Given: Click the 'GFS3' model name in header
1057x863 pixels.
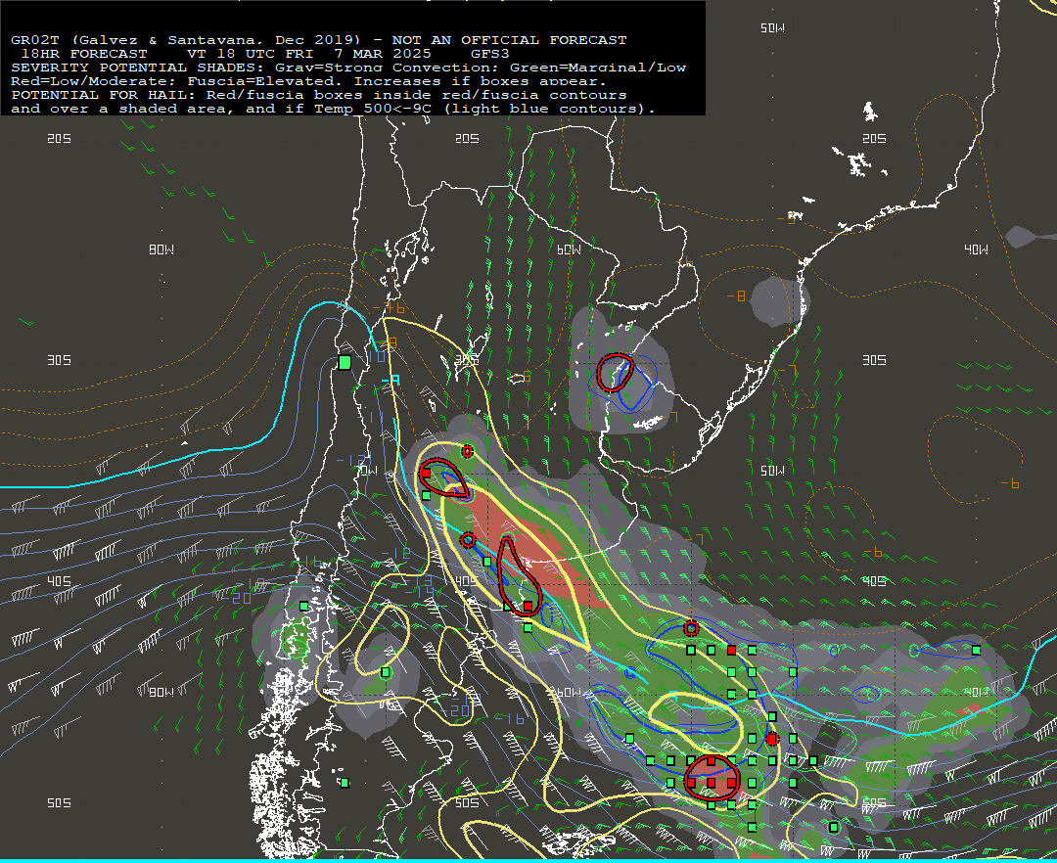Looking at the screenshot, I should (x=490, y=54).
